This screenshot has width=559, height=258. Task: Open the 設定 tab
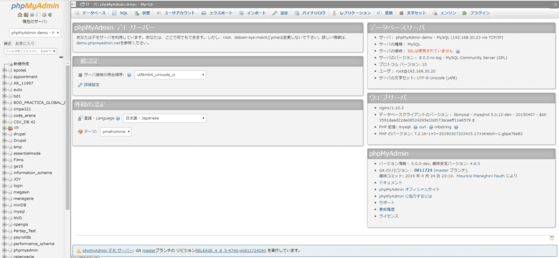tap(280, 13)
